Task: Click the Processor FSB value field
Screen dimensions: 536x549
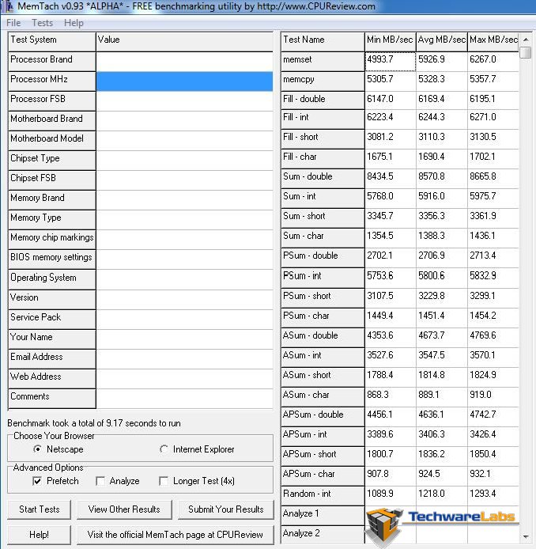Action: (x=184, y=101)
